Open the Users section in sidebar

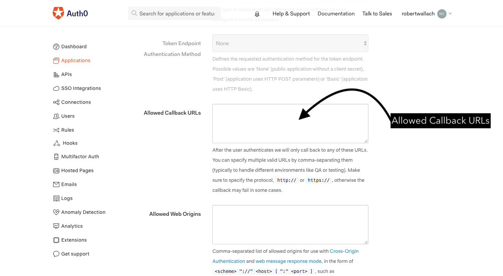pyautogui.click(x=68, y=116)
